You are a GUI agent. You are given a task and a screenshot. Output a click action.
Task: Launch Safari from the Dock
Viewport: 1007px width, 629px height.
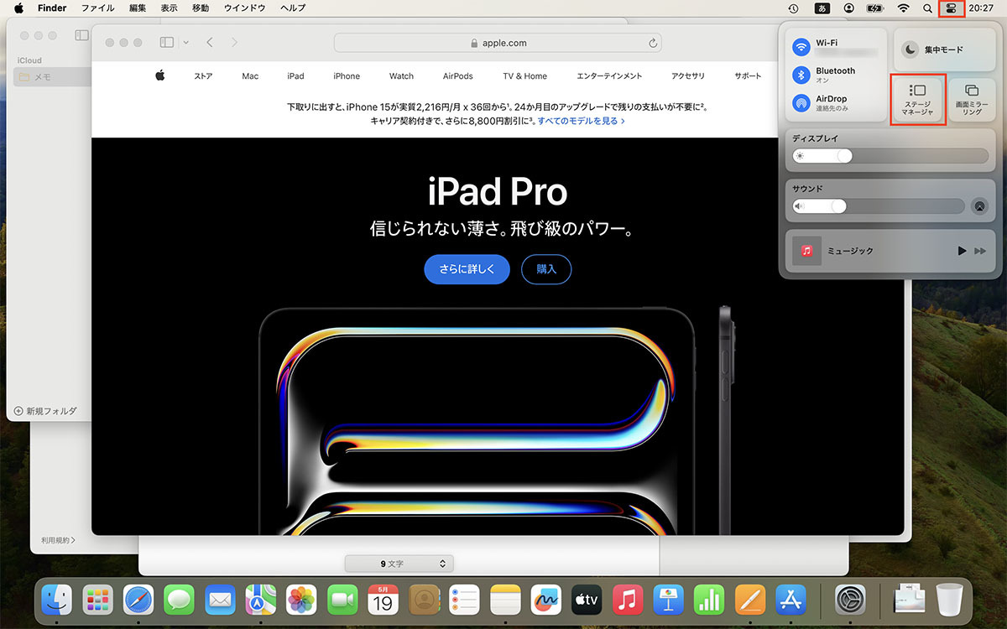[x=138, y=600]
